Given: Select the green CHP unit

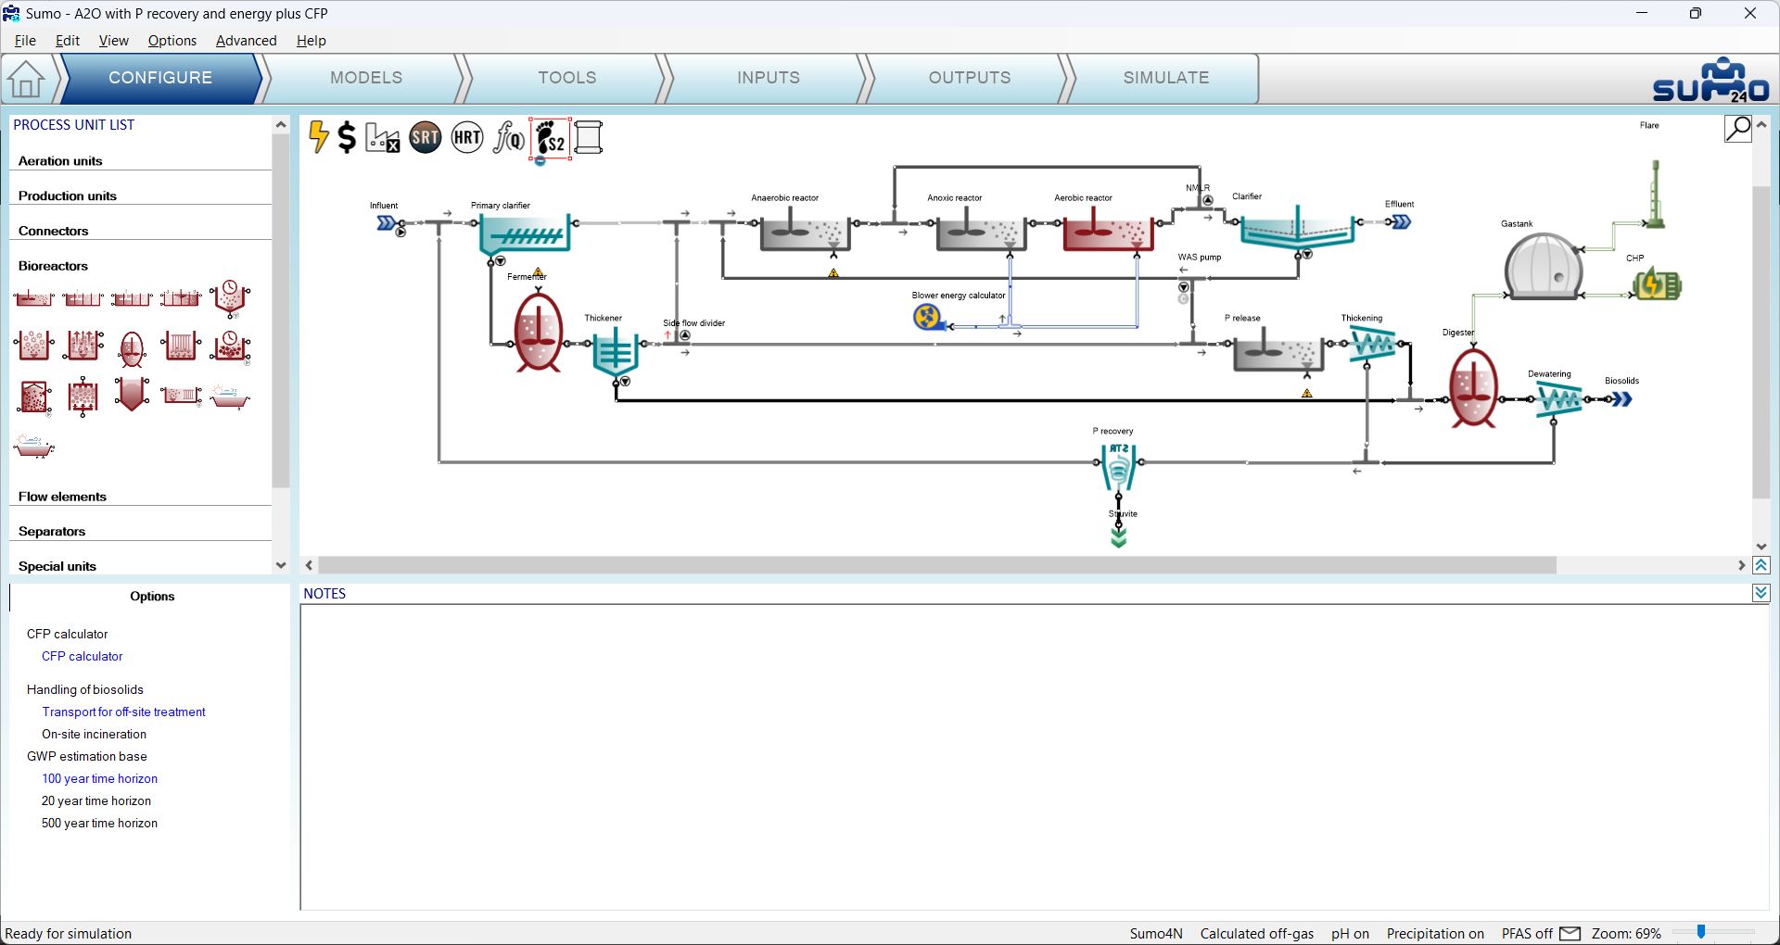Looking at the screenshot, I should [1658, 284].
